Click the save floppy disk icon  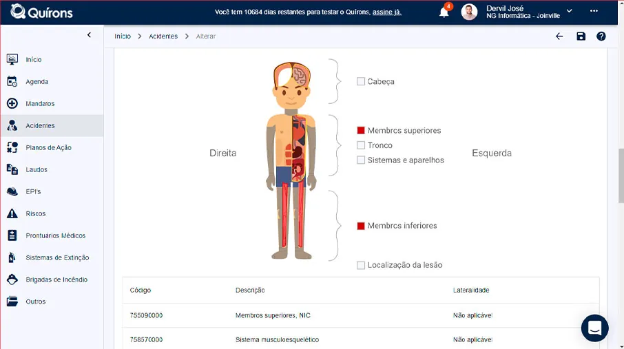pyautogui.click(x=581, y=36)
